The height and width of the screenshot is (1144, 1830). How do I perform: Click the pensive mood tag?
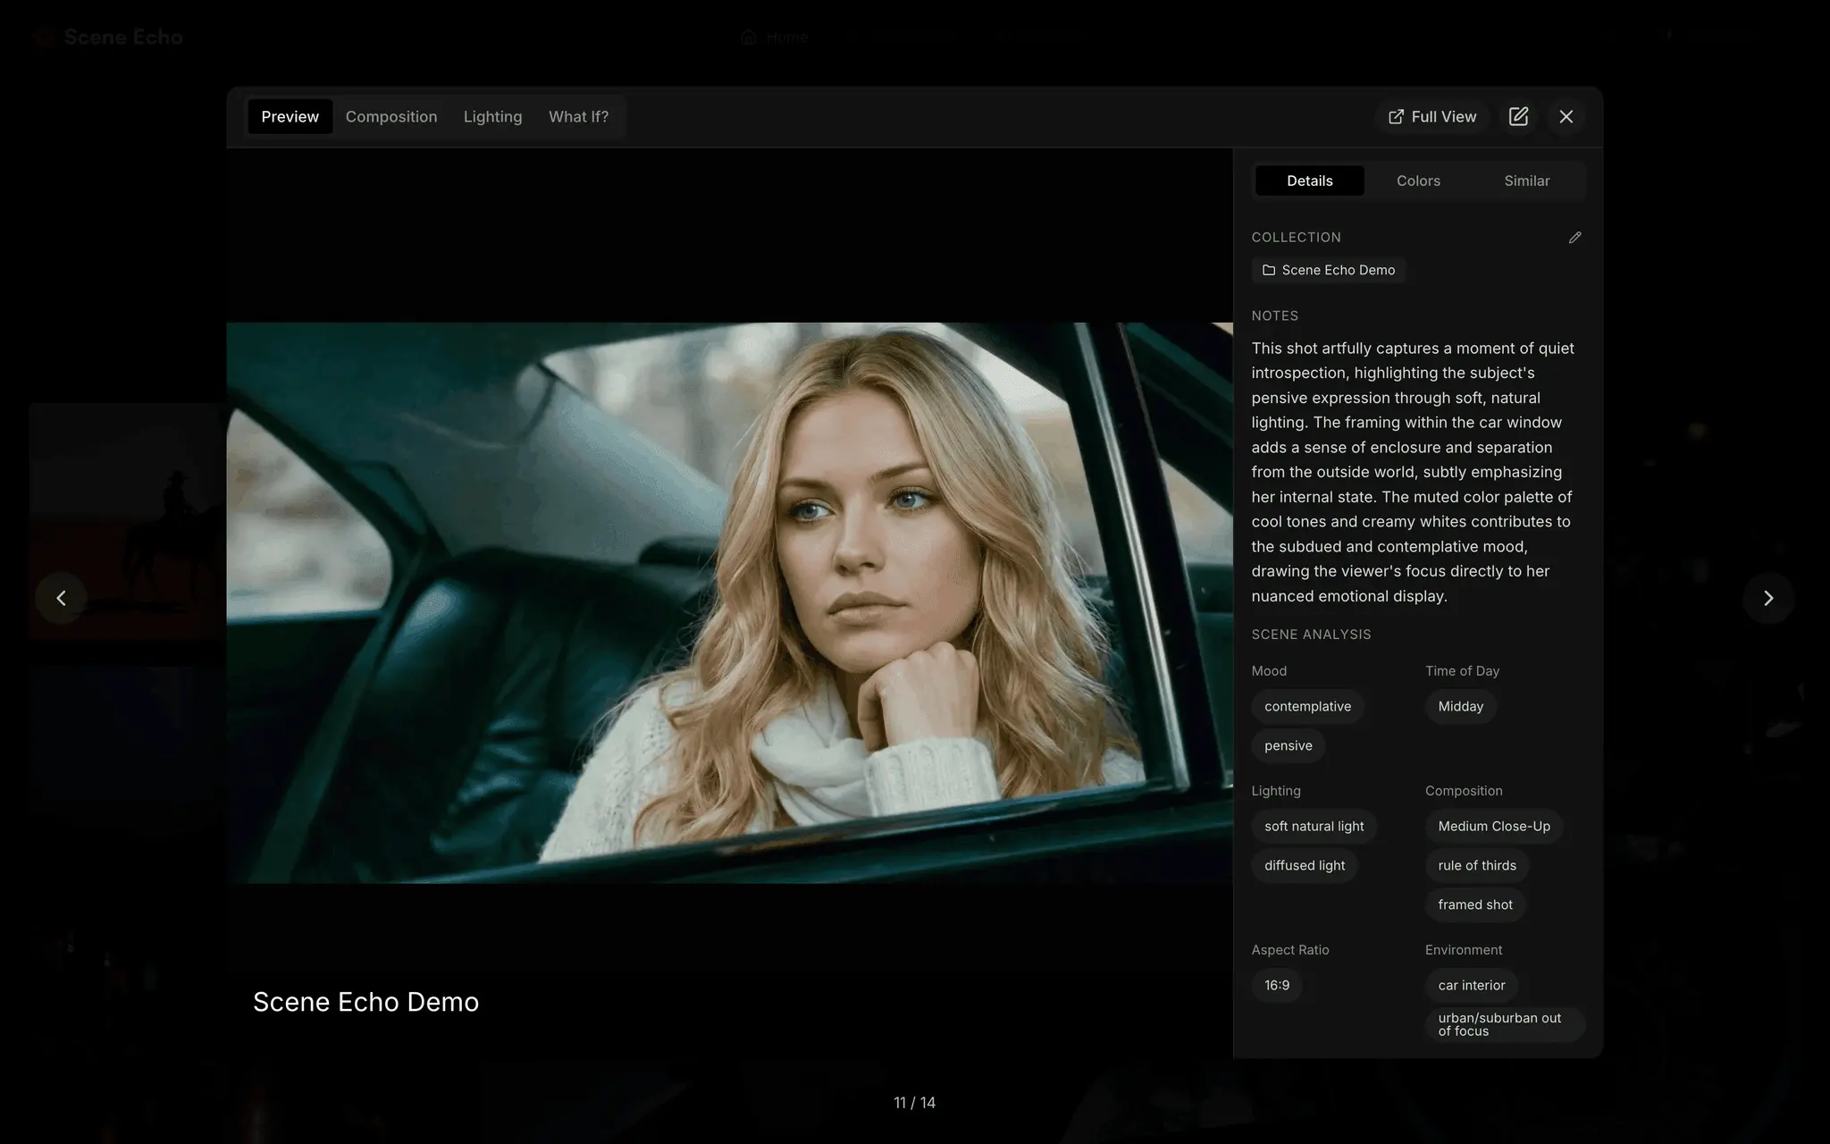coord(1288,745)
